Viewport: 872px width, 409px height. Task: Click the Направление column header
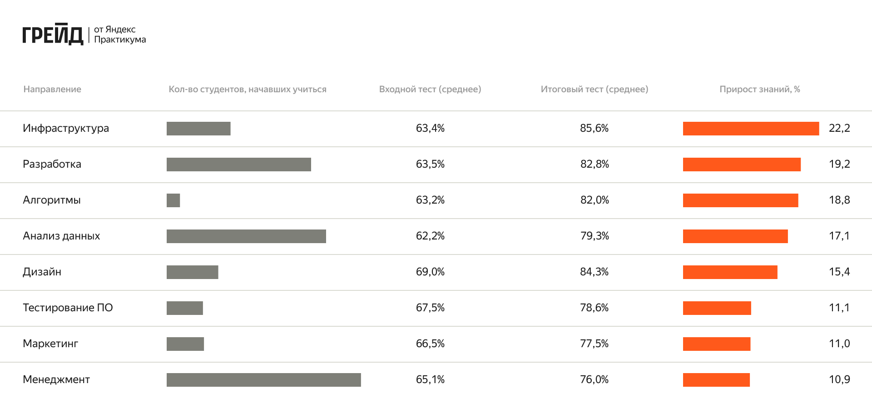(52, 90)
